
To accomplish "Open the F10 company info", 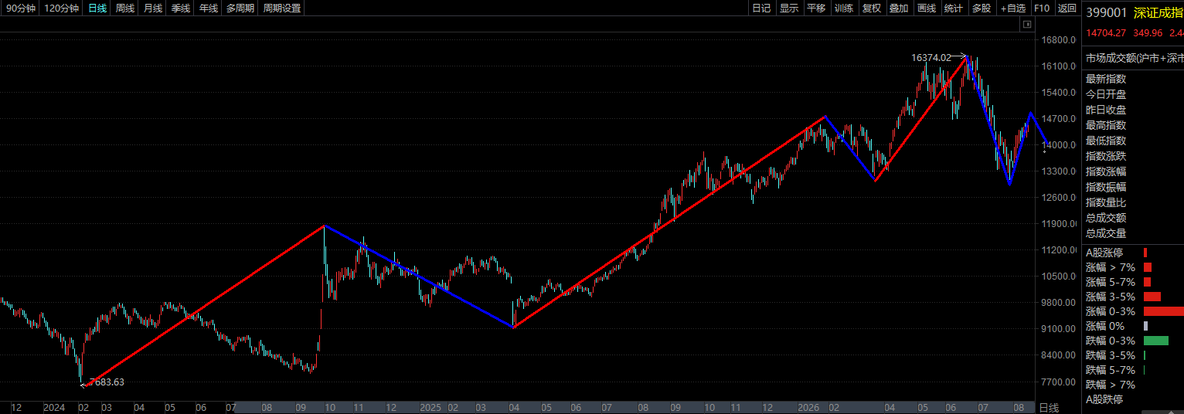I will point(1042,8).
